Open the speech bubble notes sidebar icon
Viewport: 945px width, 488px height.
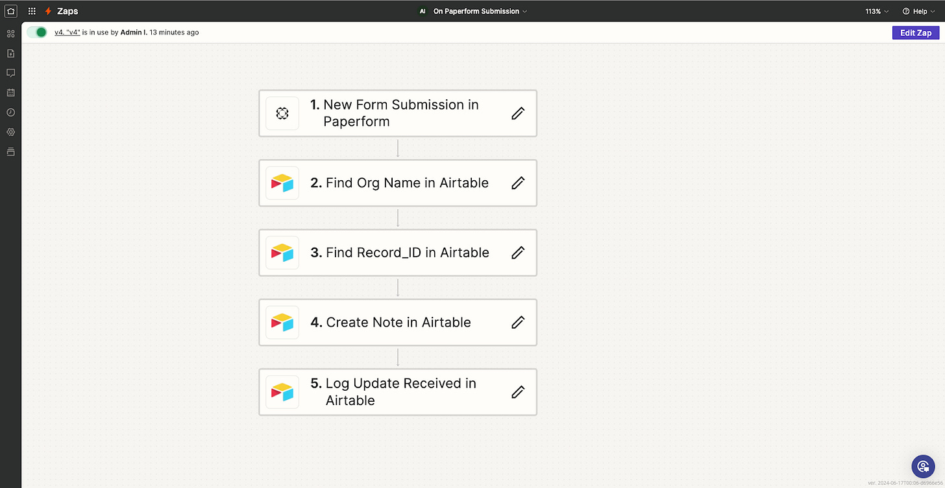click(10, 73)
